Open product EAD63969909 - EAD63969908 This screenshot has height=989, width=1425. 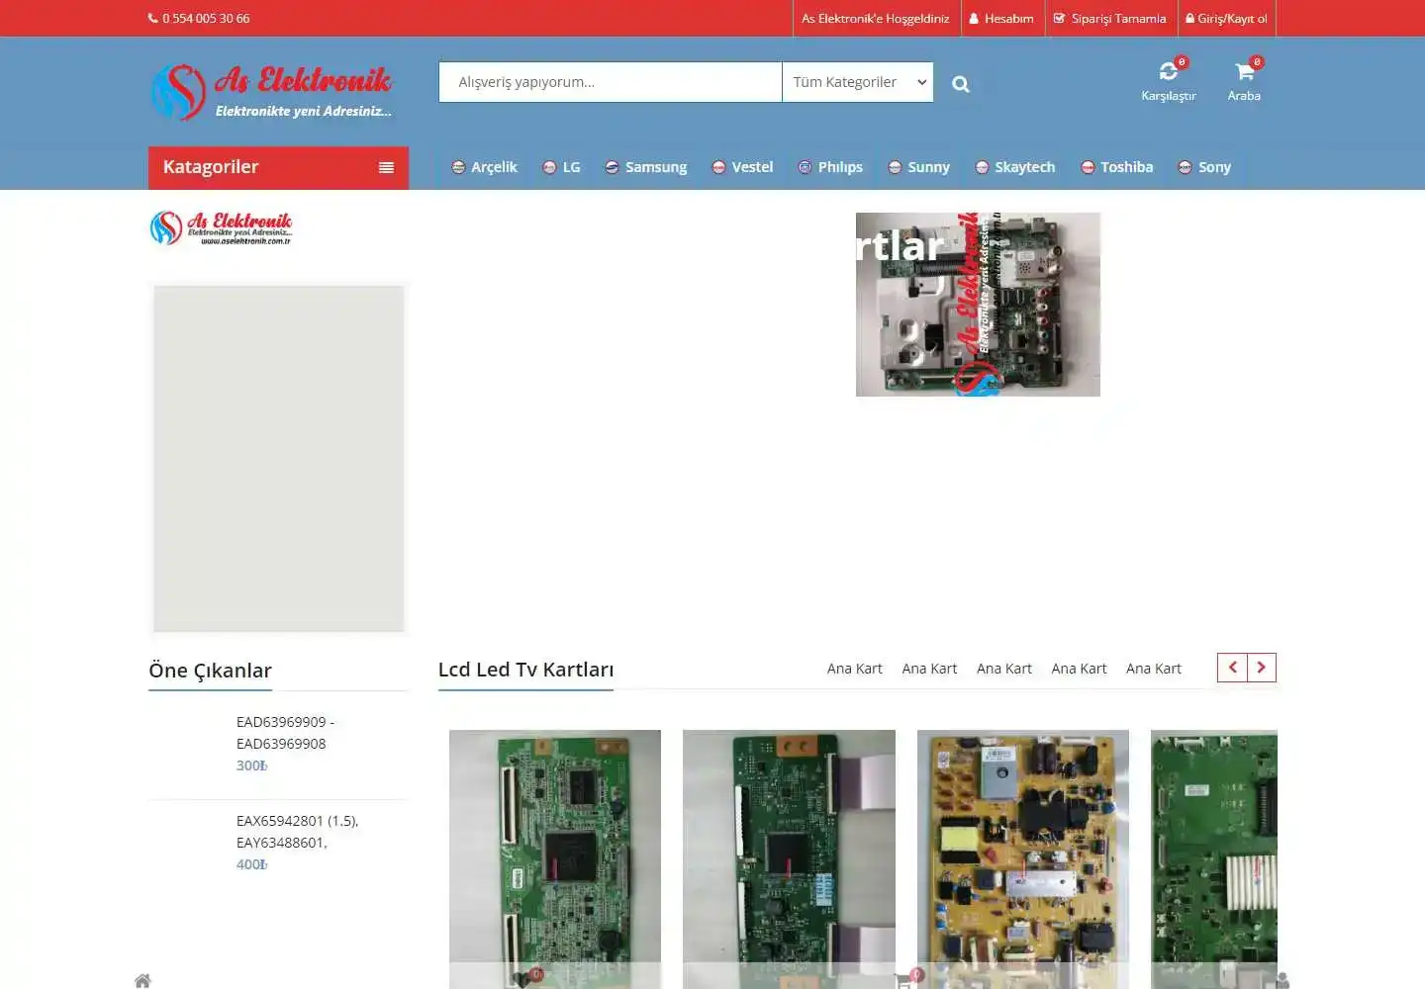point(285,733)
